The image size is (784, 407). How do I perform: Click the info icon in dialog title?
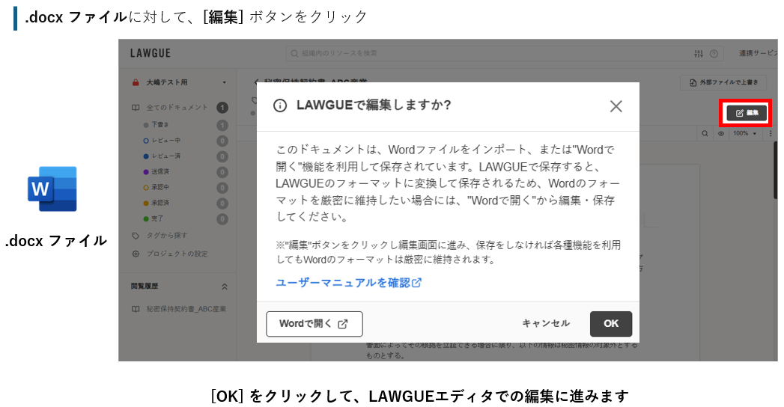point(280,105)
